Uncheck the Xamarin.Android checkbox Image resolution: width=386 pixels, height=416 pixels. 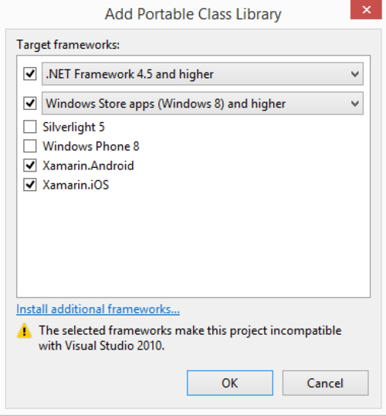(29, 165)
